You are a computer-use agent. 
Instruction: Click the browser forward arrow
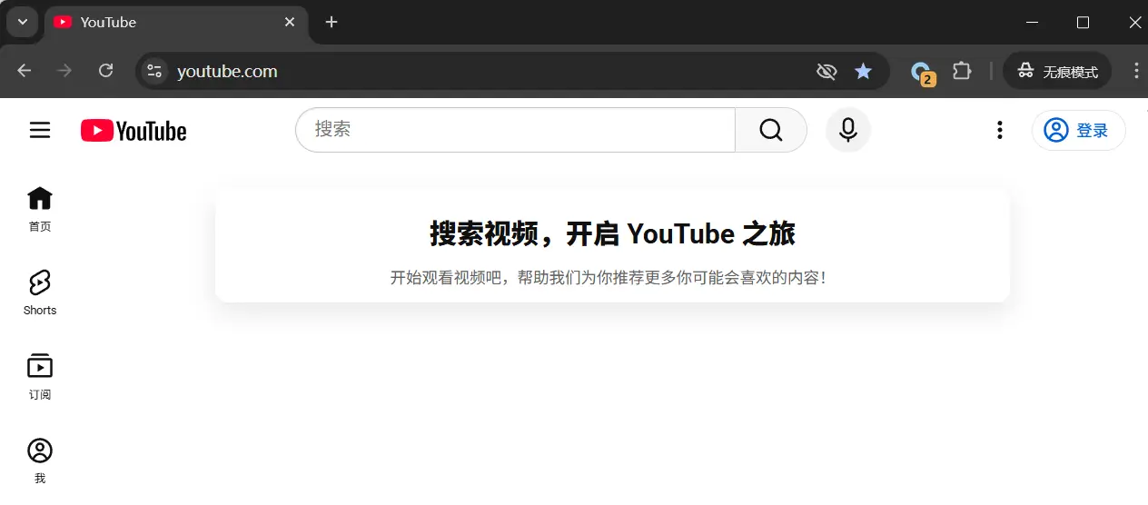(x=64, y=71)
